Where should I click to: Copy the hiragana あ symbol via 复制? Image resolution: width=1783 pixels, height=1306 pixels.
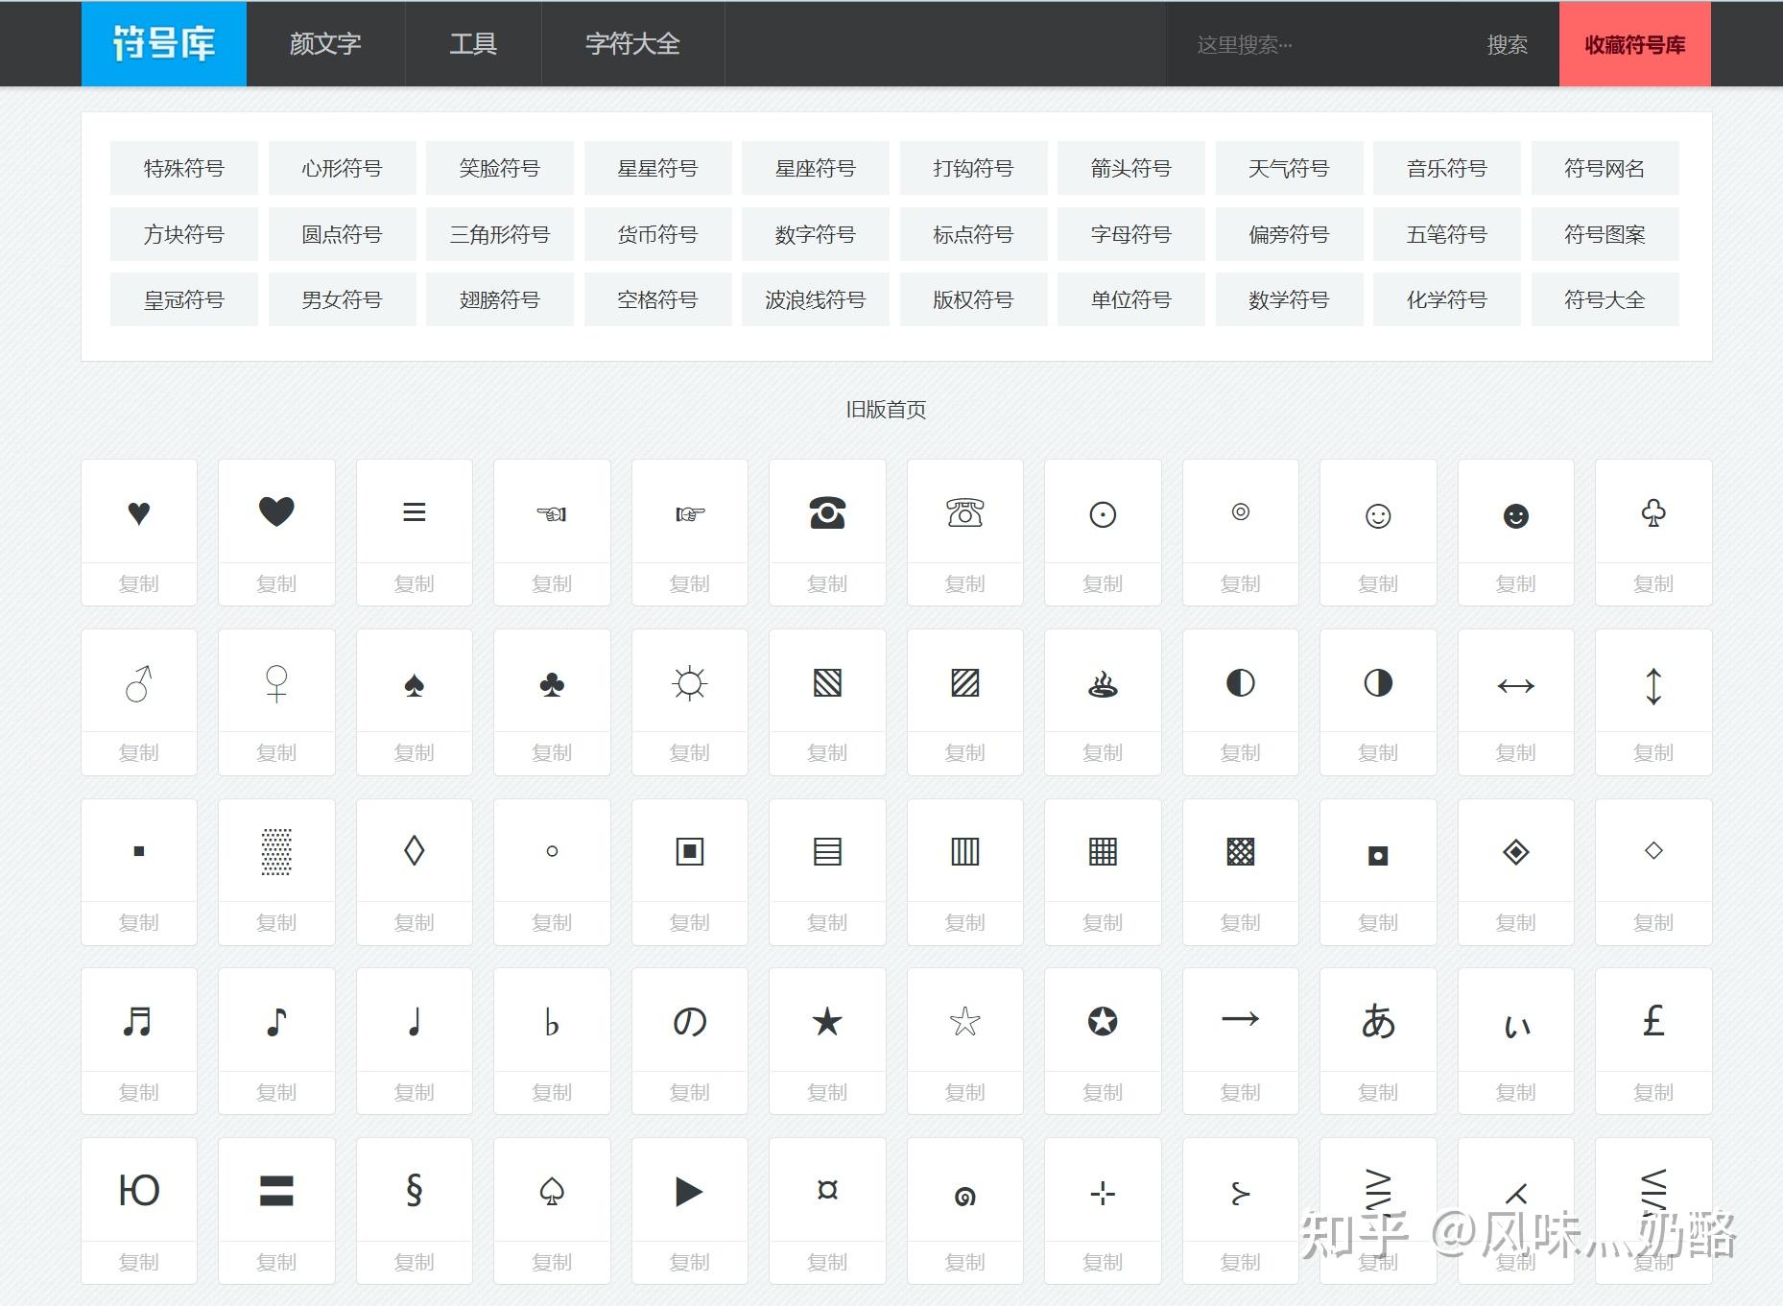click(1378, 1093)
